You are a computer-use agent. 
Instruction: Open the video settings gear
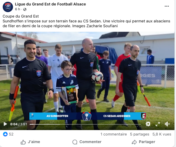(x=148, y=124)
